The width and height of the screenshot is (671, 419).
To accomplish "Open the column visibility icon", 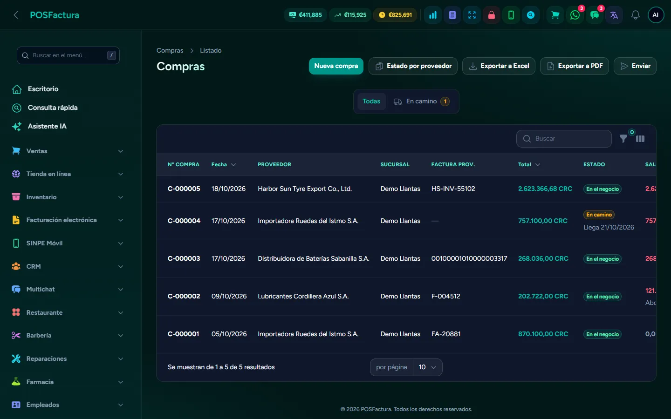I will [x=640, y=139].
